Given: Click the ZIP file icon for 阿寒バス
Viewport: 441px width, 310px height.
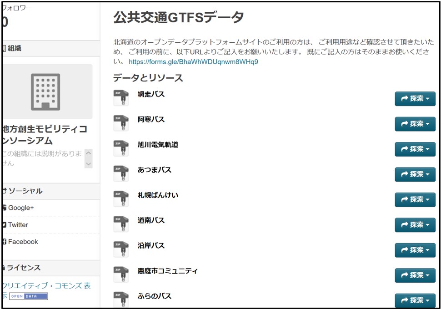Looking at the screenshot, I should 121,123.
